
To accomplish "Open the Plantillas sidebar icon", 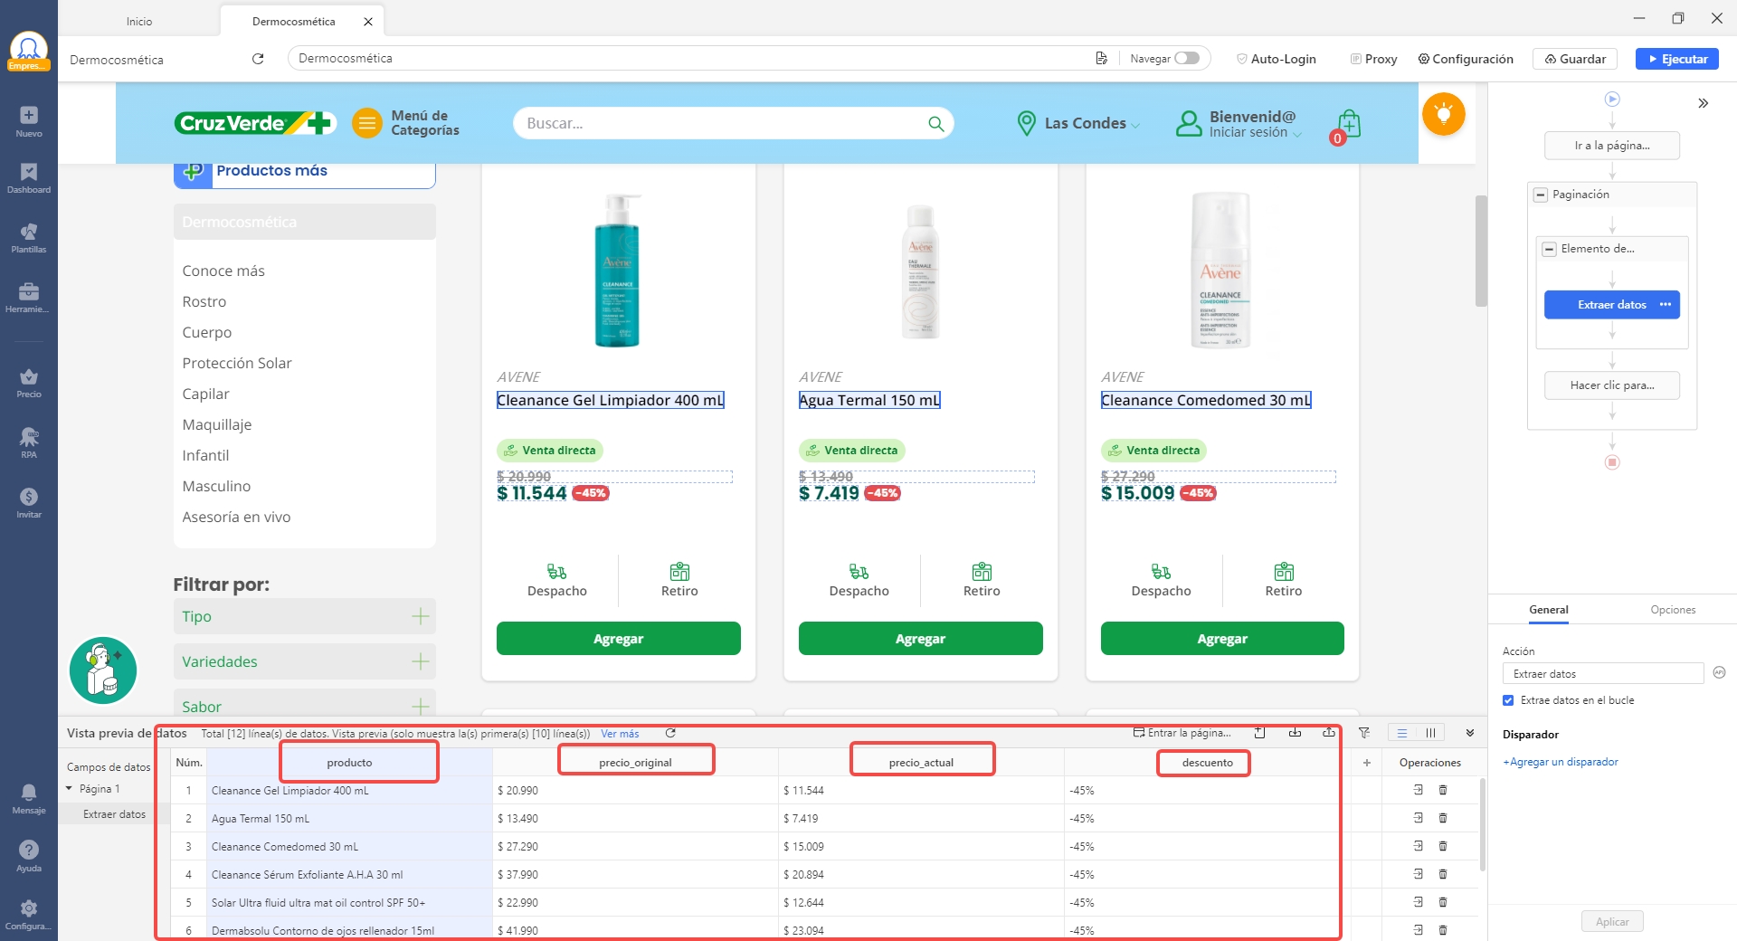I will [x=28, y=238].
